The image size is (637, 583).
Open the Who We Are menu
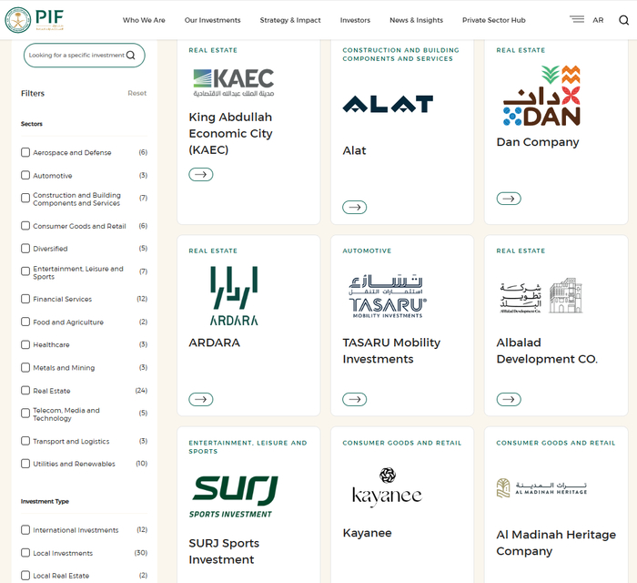(x=144, y=20)
